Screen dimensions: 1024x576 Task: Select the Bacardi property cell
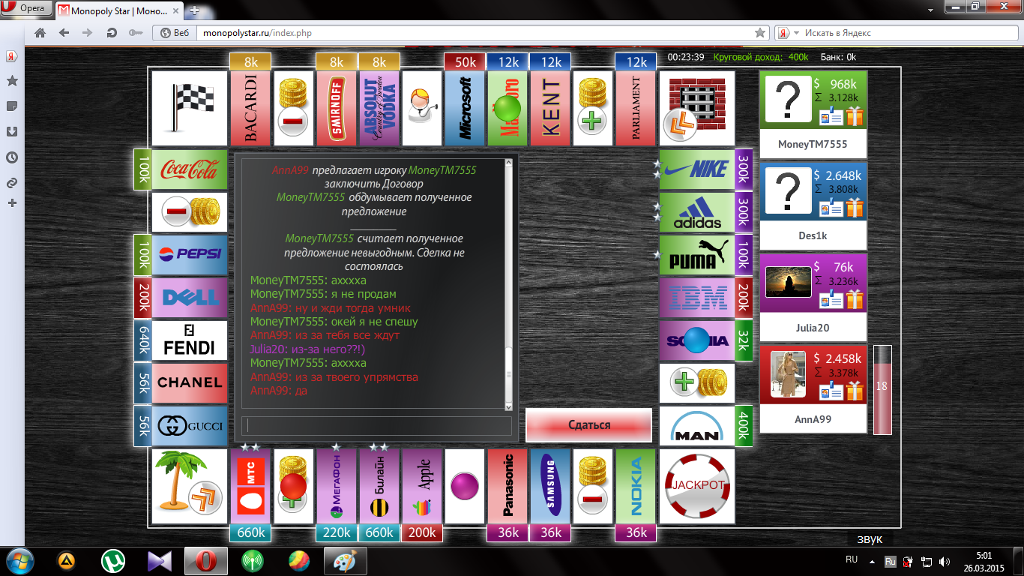[x=250, y=108]
